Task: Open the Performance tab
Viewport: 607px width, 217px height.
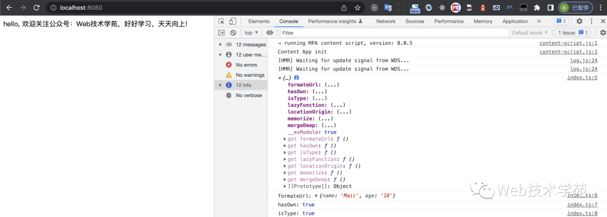Action: click(449, 21)
